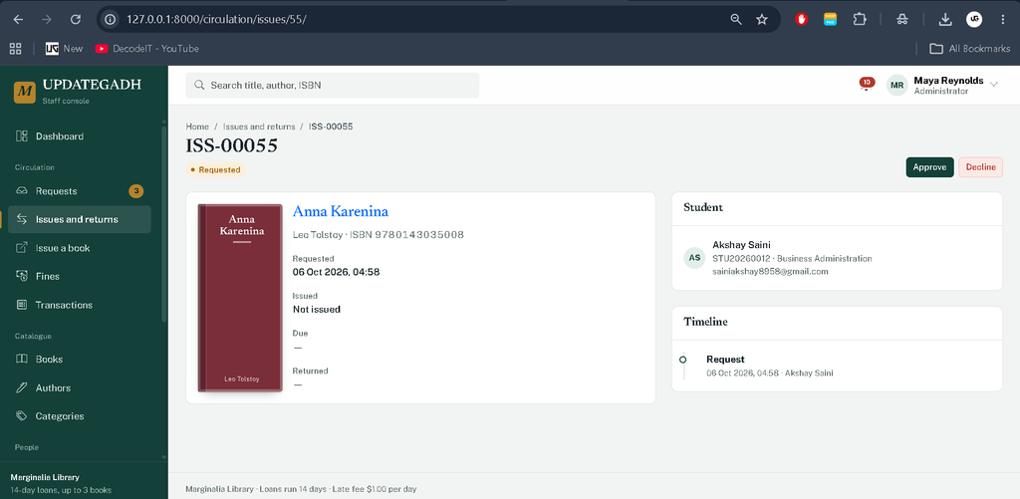The image size is (1020, 499).
Task: Open Issue a book in the sidebar
Action: pos(80,248)
